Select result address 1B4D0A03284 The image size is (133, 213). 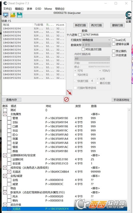(x=12, y=43)
